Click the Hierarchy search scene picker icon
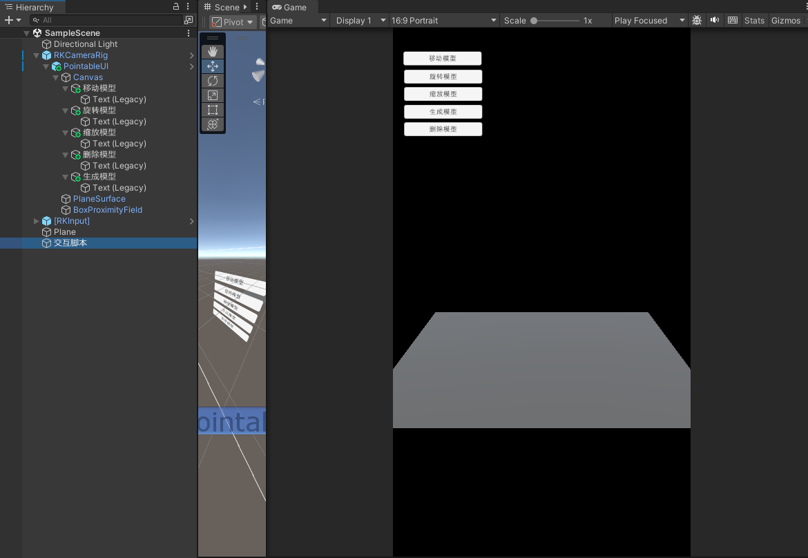The width and height of the screenshot is (808, 558). pos(189,20)
